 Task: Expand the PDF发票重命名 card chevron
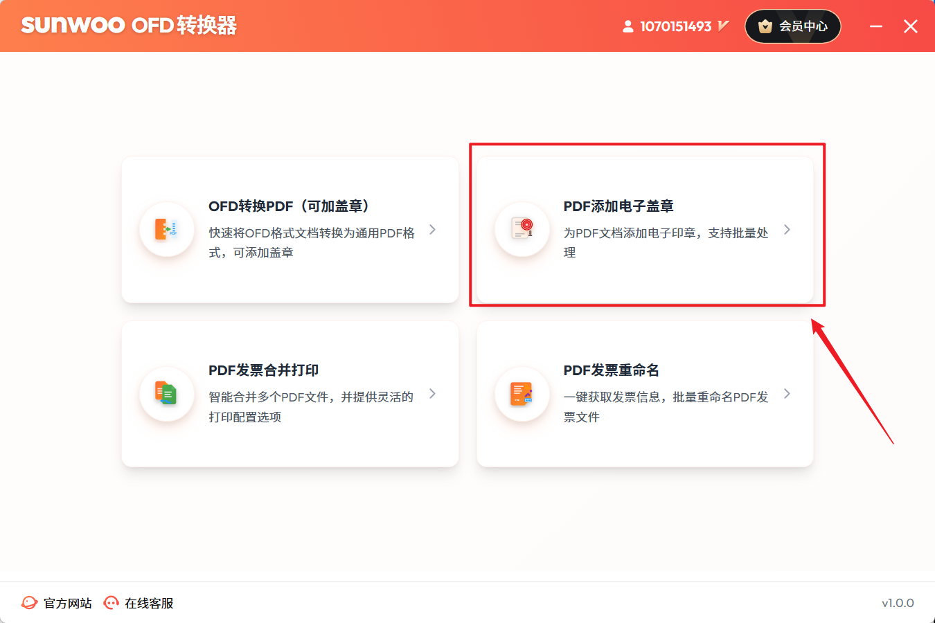pos(787,393)
